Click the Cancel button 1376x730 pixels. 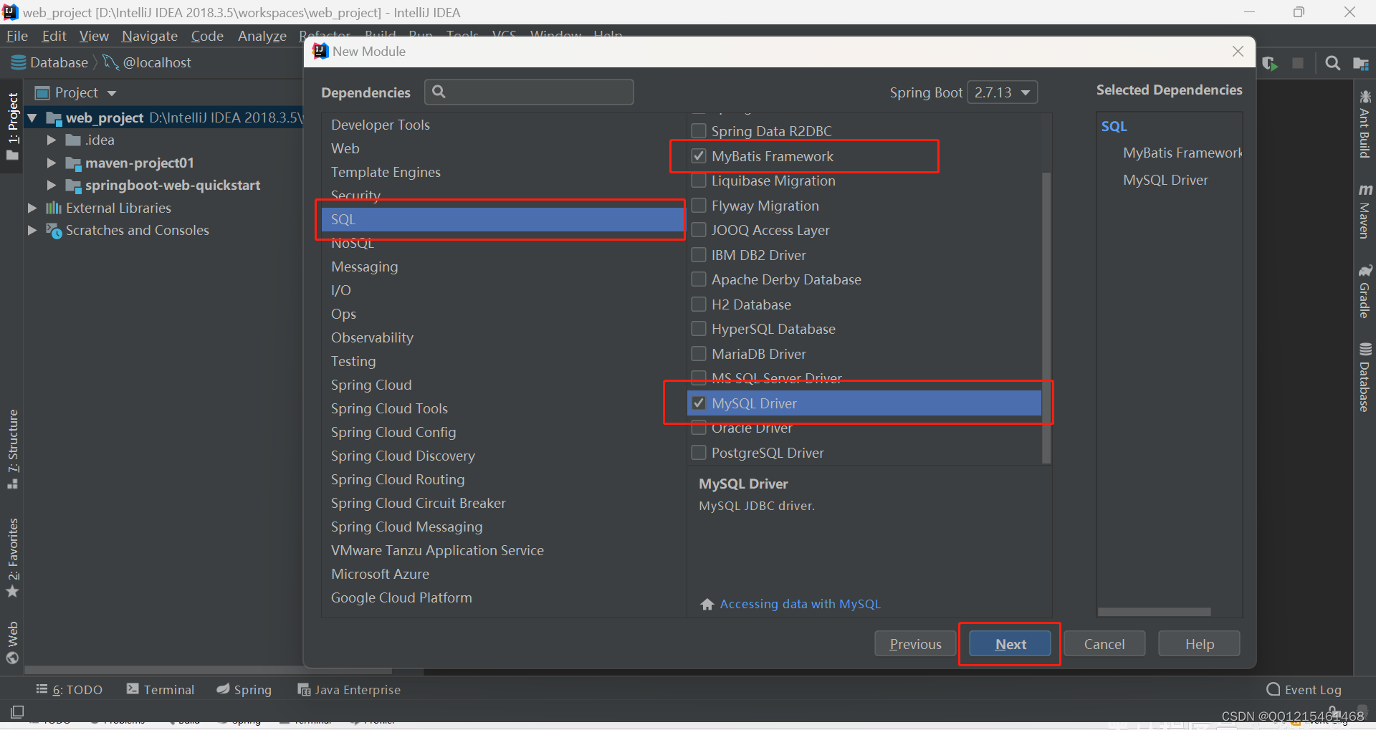point(1104,644)
